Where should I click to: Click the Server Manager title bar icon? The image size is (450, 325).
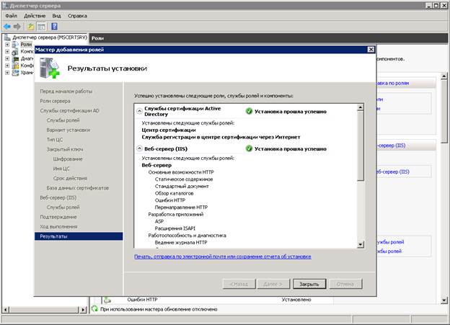(5, 6)
